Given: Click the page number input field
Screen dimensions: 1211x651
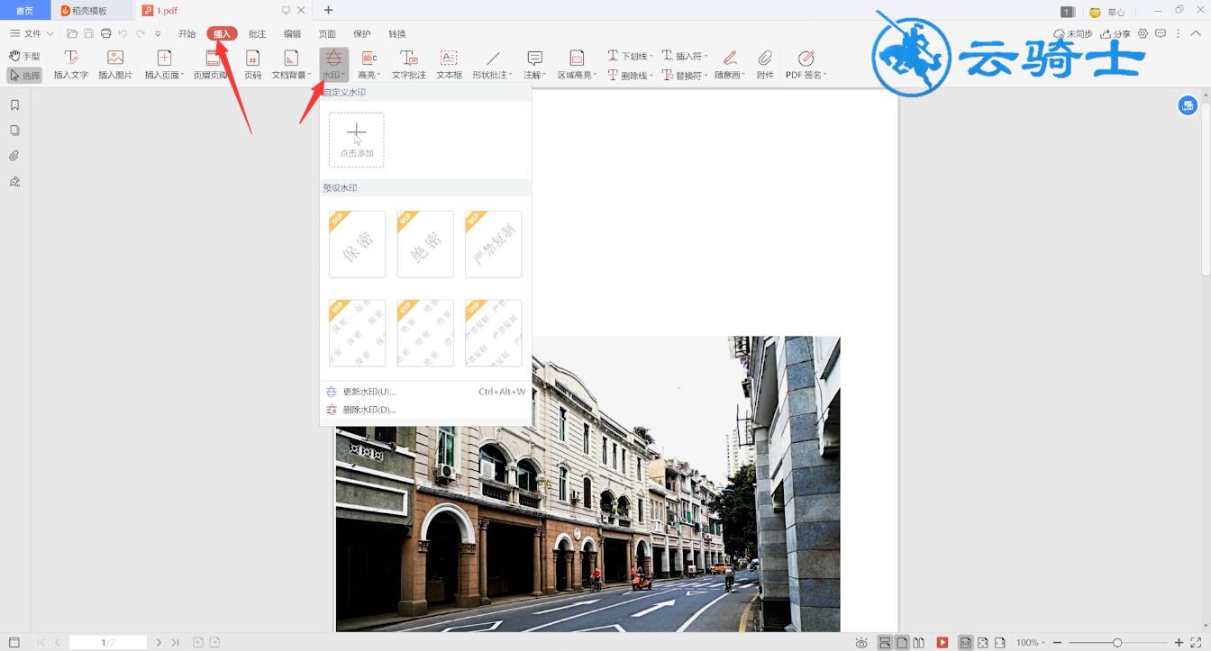Looking at the screenshot, I should (x=108, y=642).
